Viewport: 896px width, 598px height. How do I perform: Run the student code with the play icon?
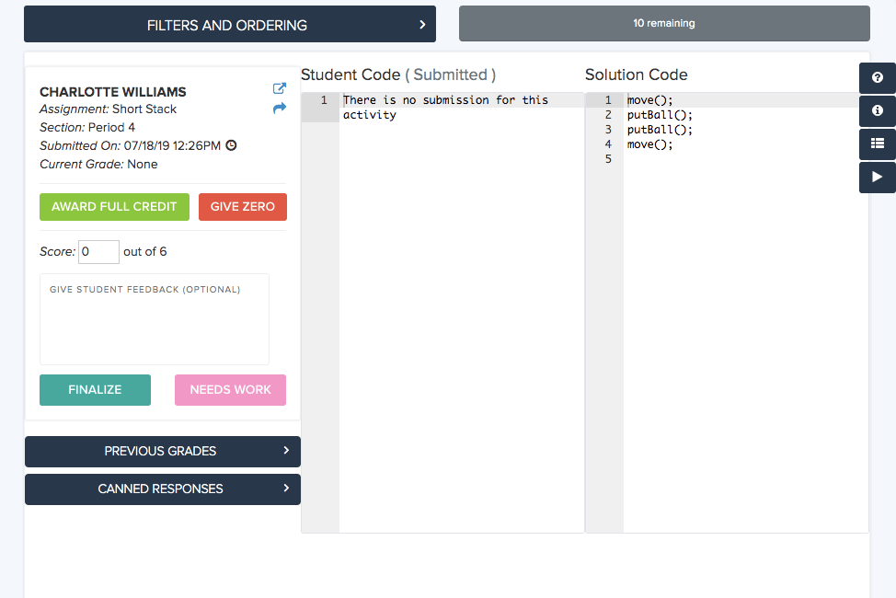pos(876,178)
